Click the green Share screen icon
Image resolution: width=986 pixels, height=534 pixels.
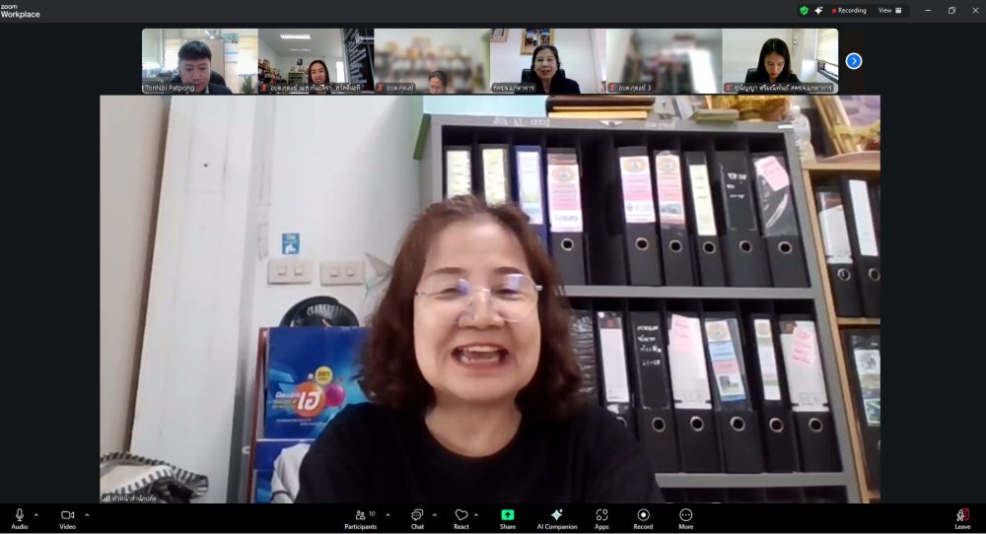point(507,515)
